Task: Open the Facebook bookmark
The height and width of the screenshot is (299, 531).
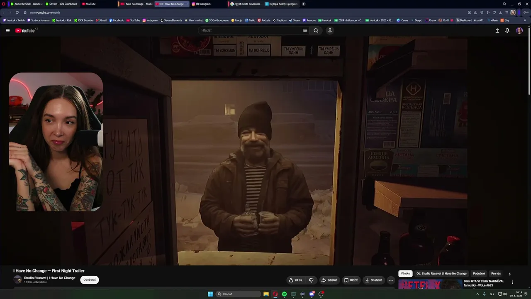Action: 117,20
